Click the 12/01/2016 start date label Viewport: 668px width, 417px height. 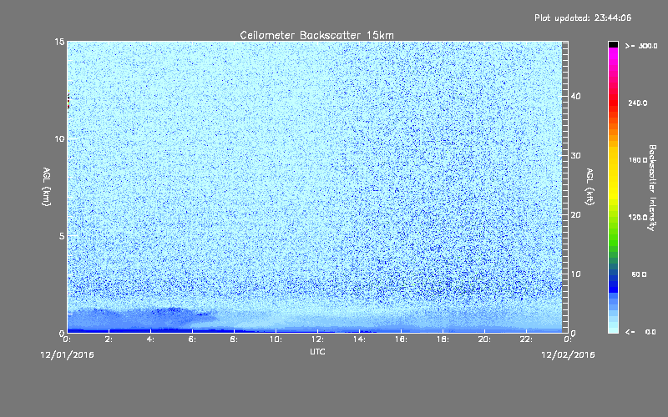click(x=67, y=355)
